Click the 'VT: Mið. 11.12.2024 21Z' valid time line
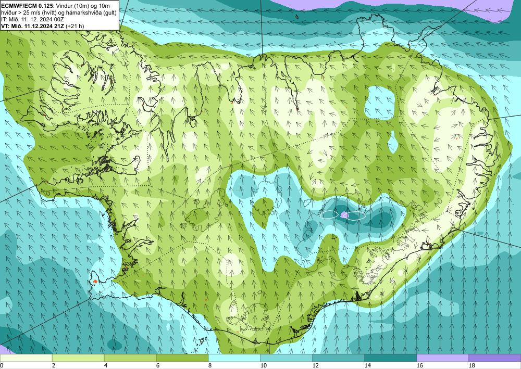Image resolution: width=521 pixels, height=369 pixels. pos(33,26)
